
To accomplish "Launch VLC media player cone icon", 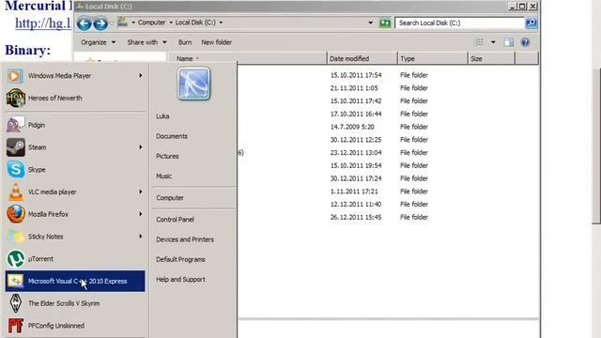I will click(15, 192).
